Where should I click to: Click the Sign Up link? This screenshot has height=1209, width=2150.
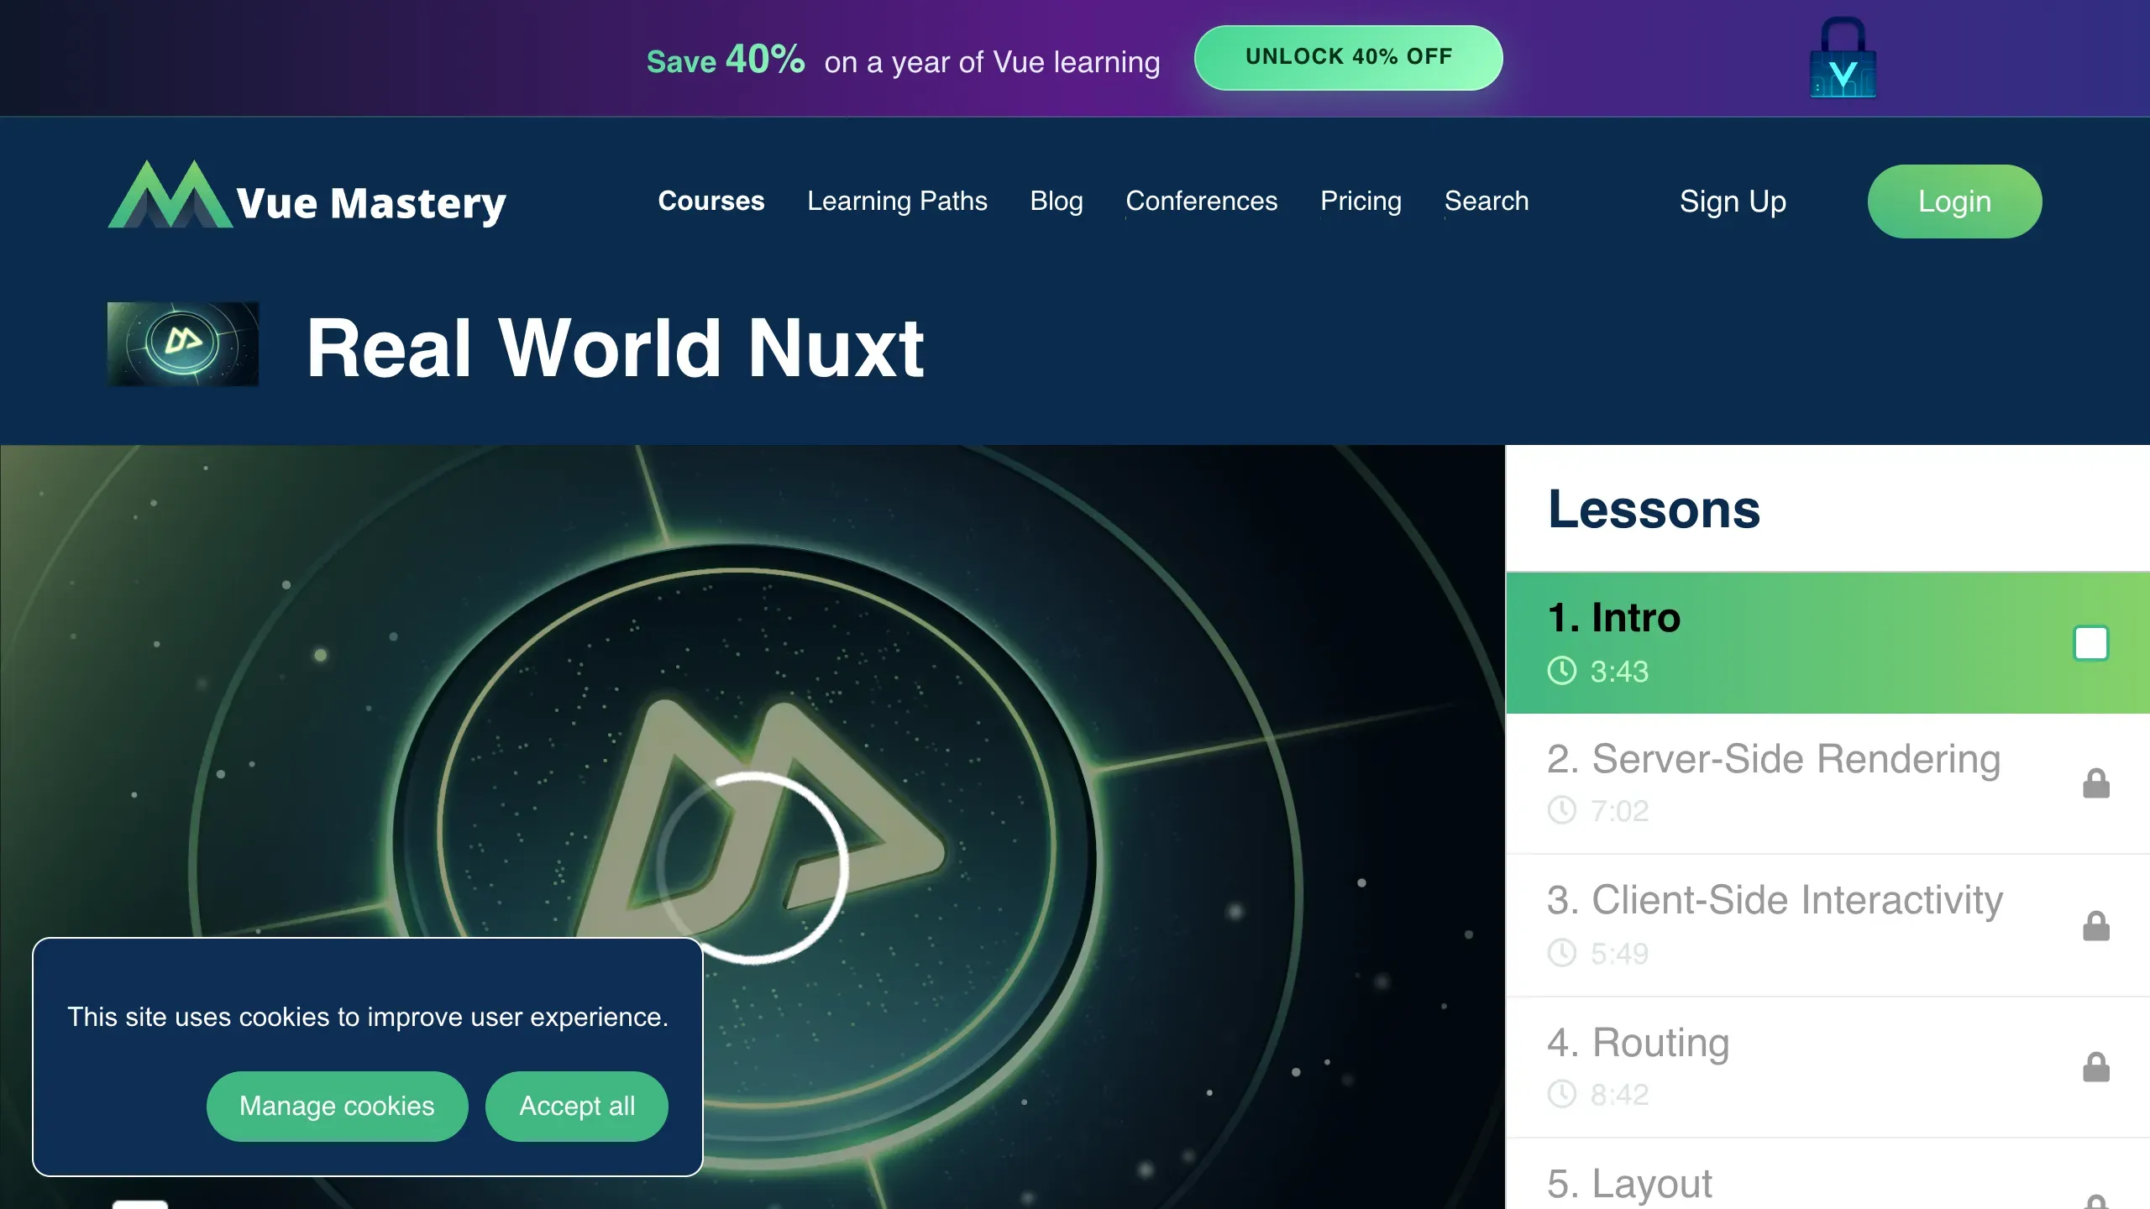coord(1732,201)
